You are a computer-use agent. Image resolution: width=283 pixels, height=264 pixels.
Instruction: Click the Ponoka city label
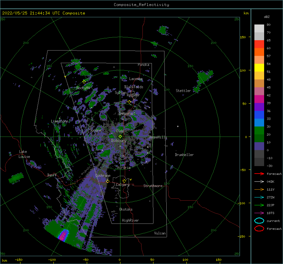(143, 65)
